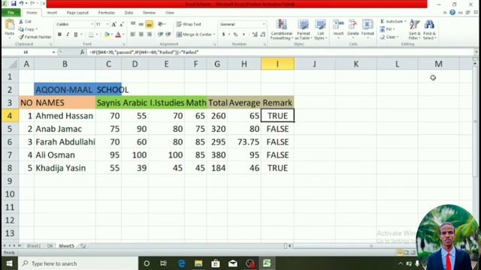Select column I header
This screenshot has height=270, width=481.
(277, 64)
